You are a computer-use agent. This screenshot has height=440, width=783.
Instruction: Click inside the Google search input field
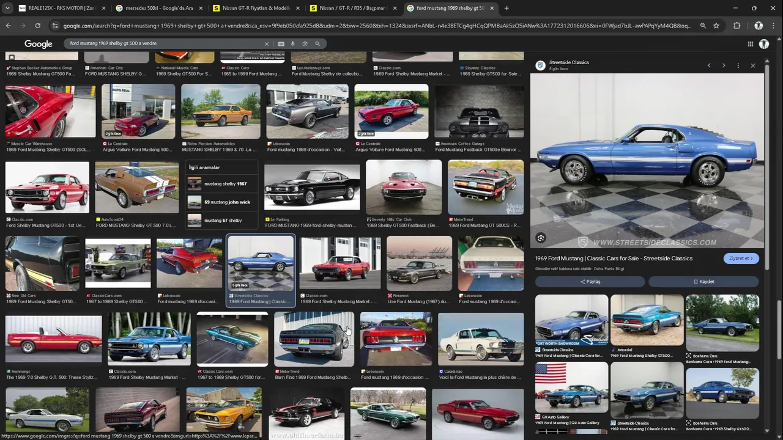(x=165, y=44)
